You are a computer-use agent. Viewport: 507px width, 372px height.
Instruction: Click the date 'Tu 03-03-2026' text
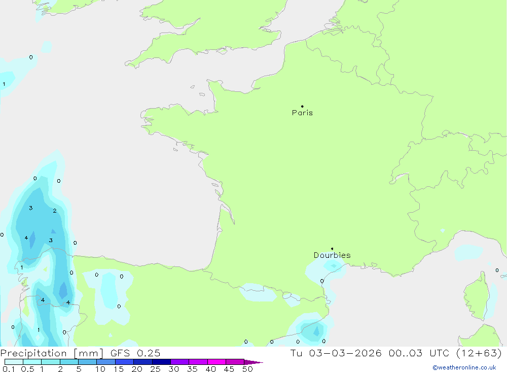point(336,353)
